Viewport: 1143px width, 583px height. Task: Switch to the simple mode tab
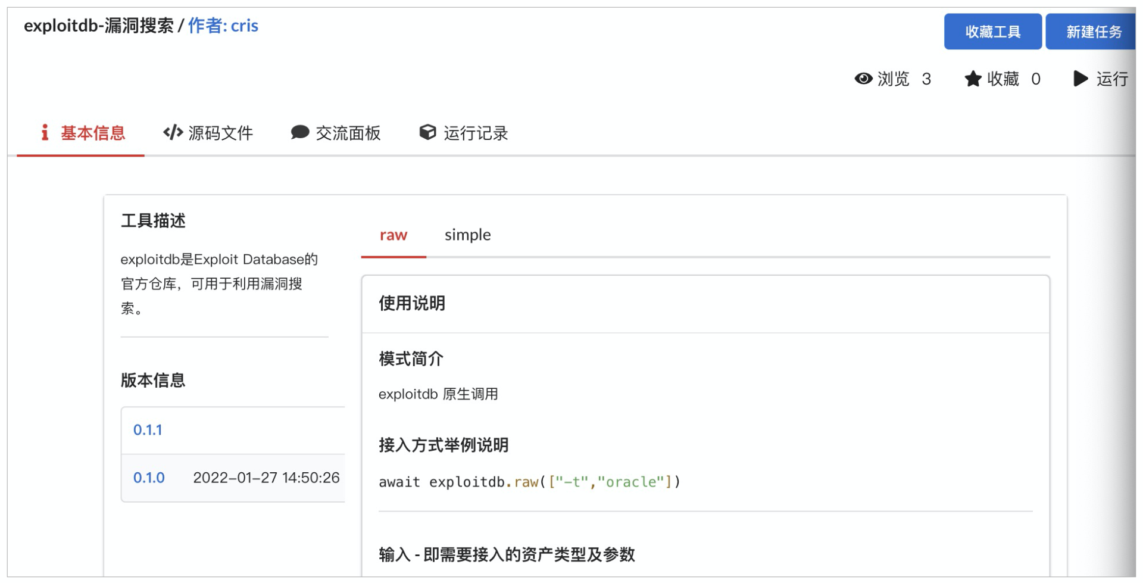(467, 235)
